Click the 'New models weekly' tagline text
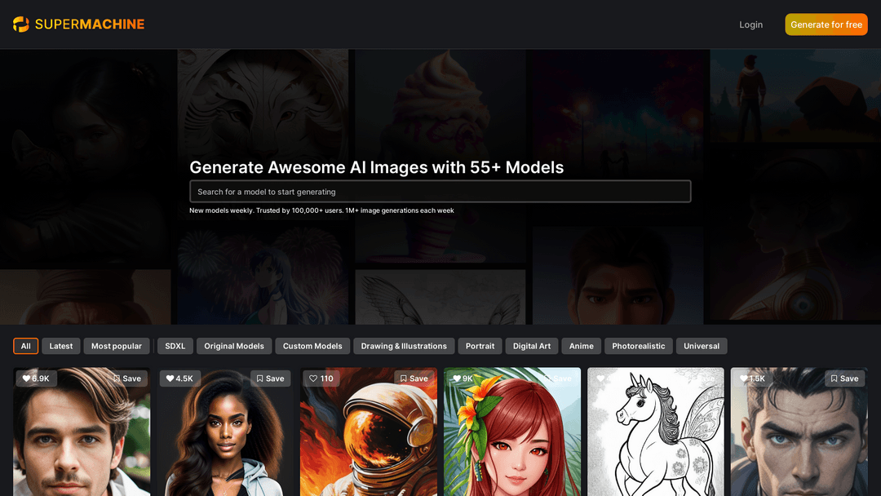This screenshot has height=496, width=881. pos(321,210)
